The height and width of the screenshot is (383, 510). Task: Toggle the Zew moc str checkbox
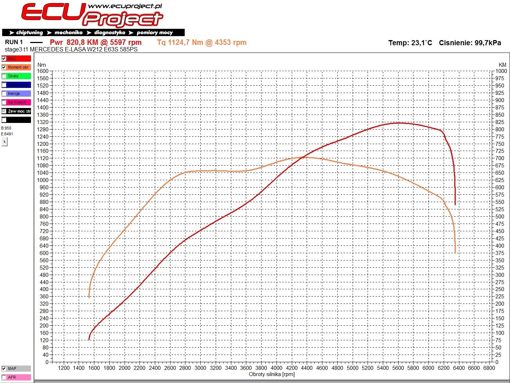click(x=4, y=111)
